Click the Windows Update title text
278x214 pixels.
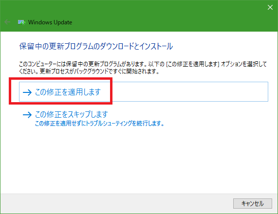point(50,22)
